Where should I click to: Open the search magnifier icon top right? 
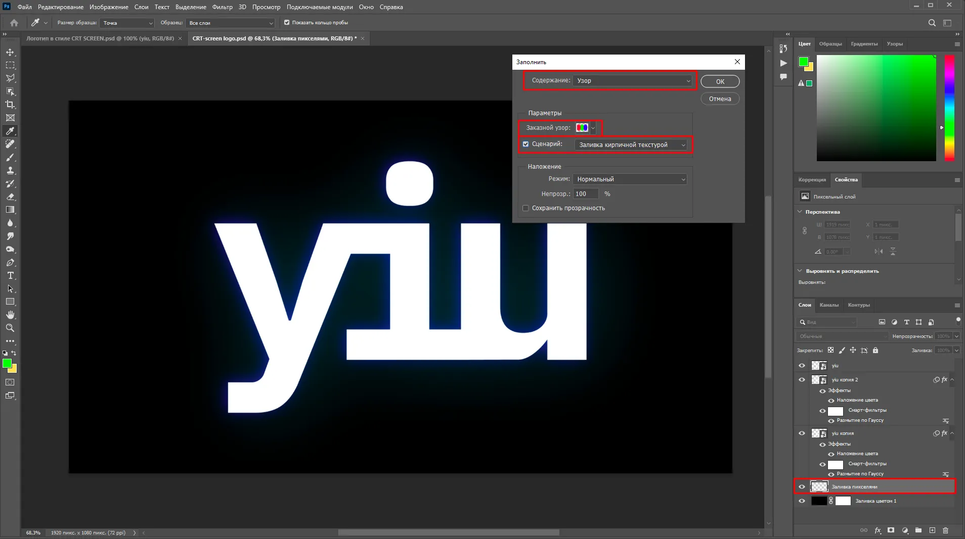click(932, 23)
